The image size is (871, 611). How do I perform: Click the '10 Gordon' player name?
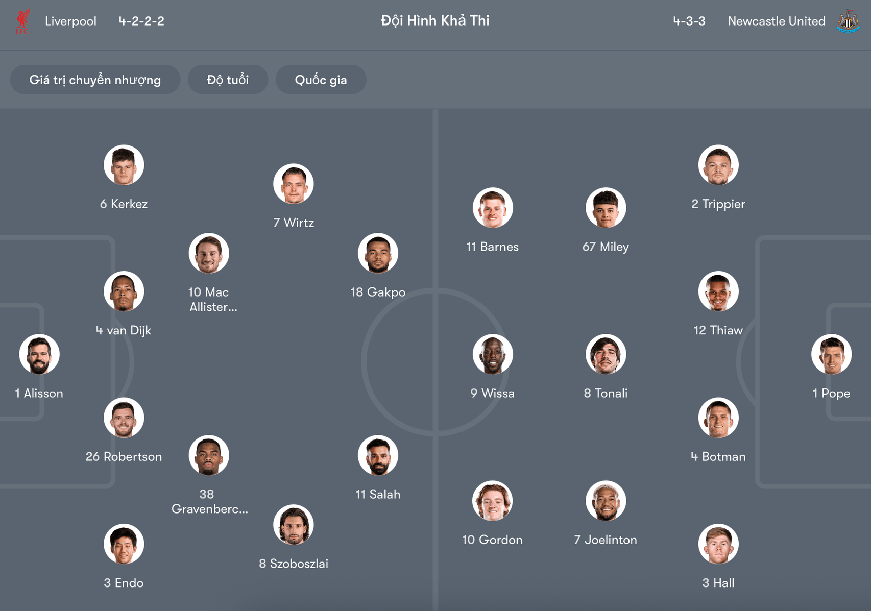point(492,540)
